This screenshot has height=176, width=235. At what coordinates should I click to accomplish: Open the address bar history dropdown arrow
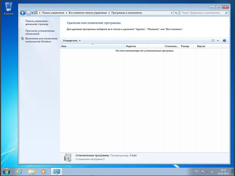tap(171, 13)
